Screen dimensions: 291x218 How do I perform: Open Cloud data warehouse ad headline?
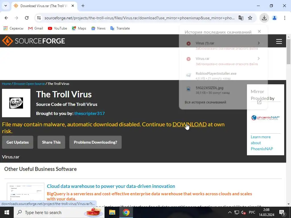[111, 186]
